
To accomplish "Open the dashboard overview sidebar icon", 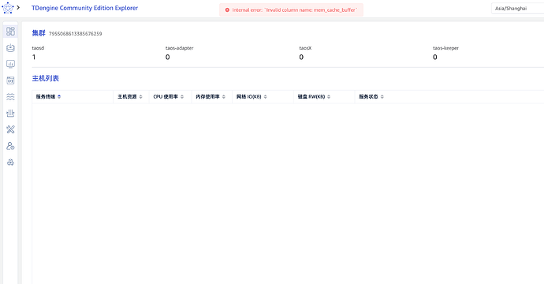I will point(10,32).
